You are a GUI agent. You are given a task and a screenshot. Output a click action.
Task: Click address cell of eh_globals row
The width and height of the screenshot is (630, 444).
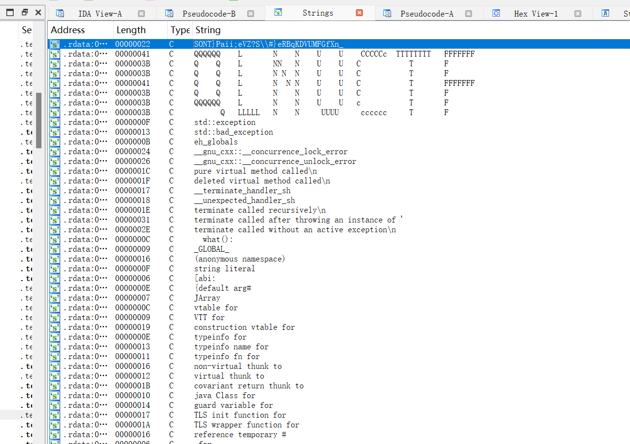click(x=85, y=142)
